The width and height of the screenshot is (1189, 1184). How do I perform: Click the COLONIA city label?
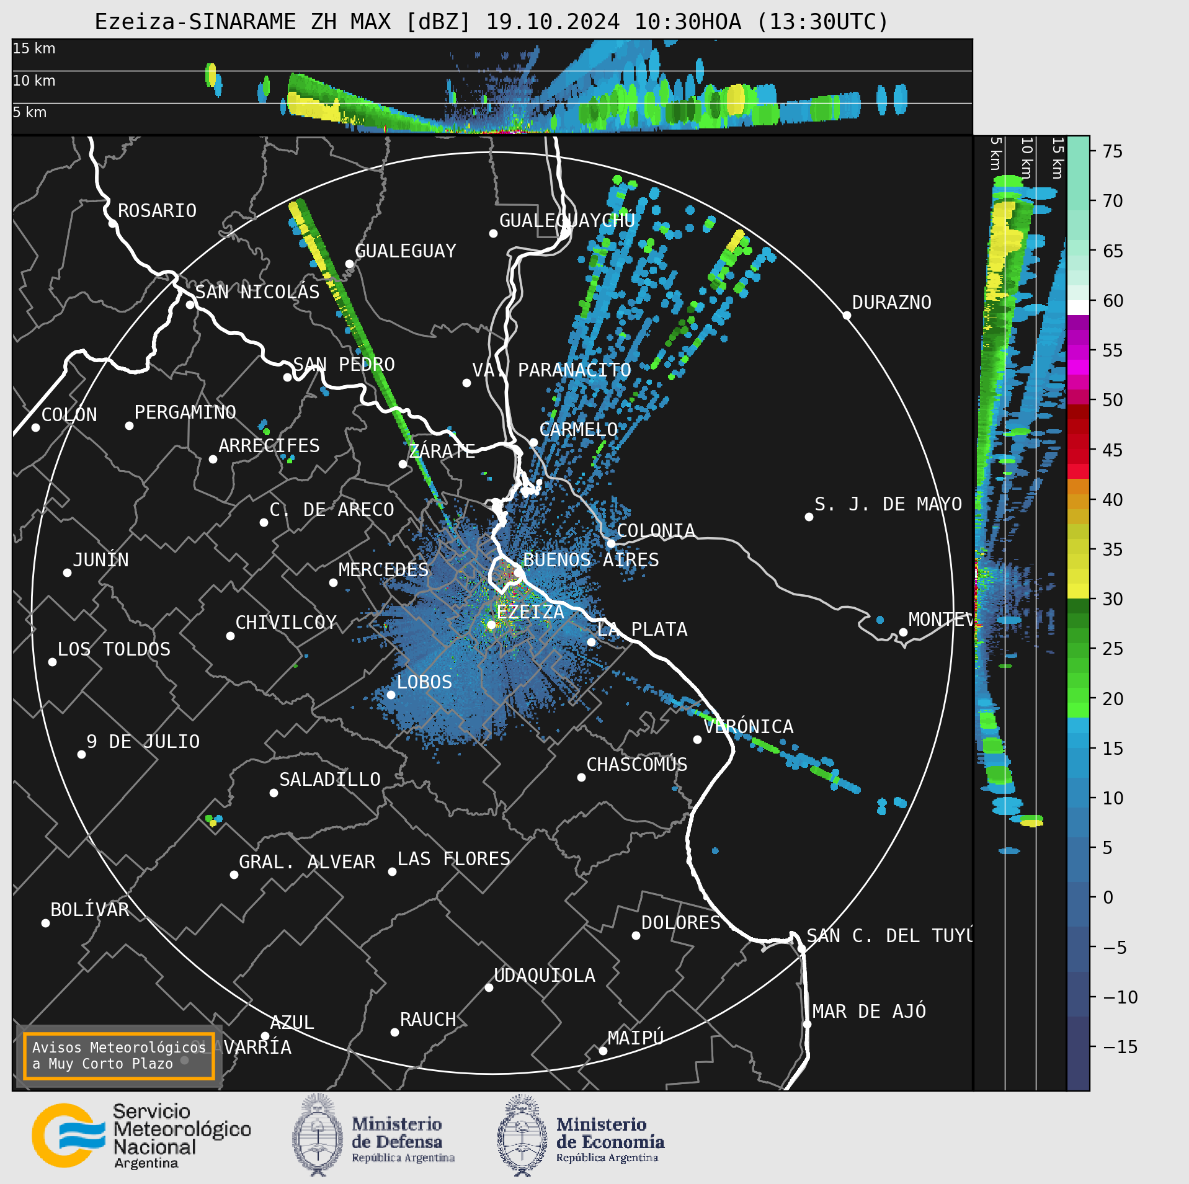[x=656, y=531]
